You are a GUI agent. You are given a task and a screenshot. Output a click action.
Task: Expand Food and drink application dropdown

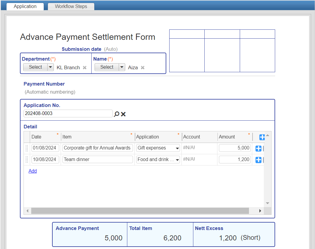178,160
